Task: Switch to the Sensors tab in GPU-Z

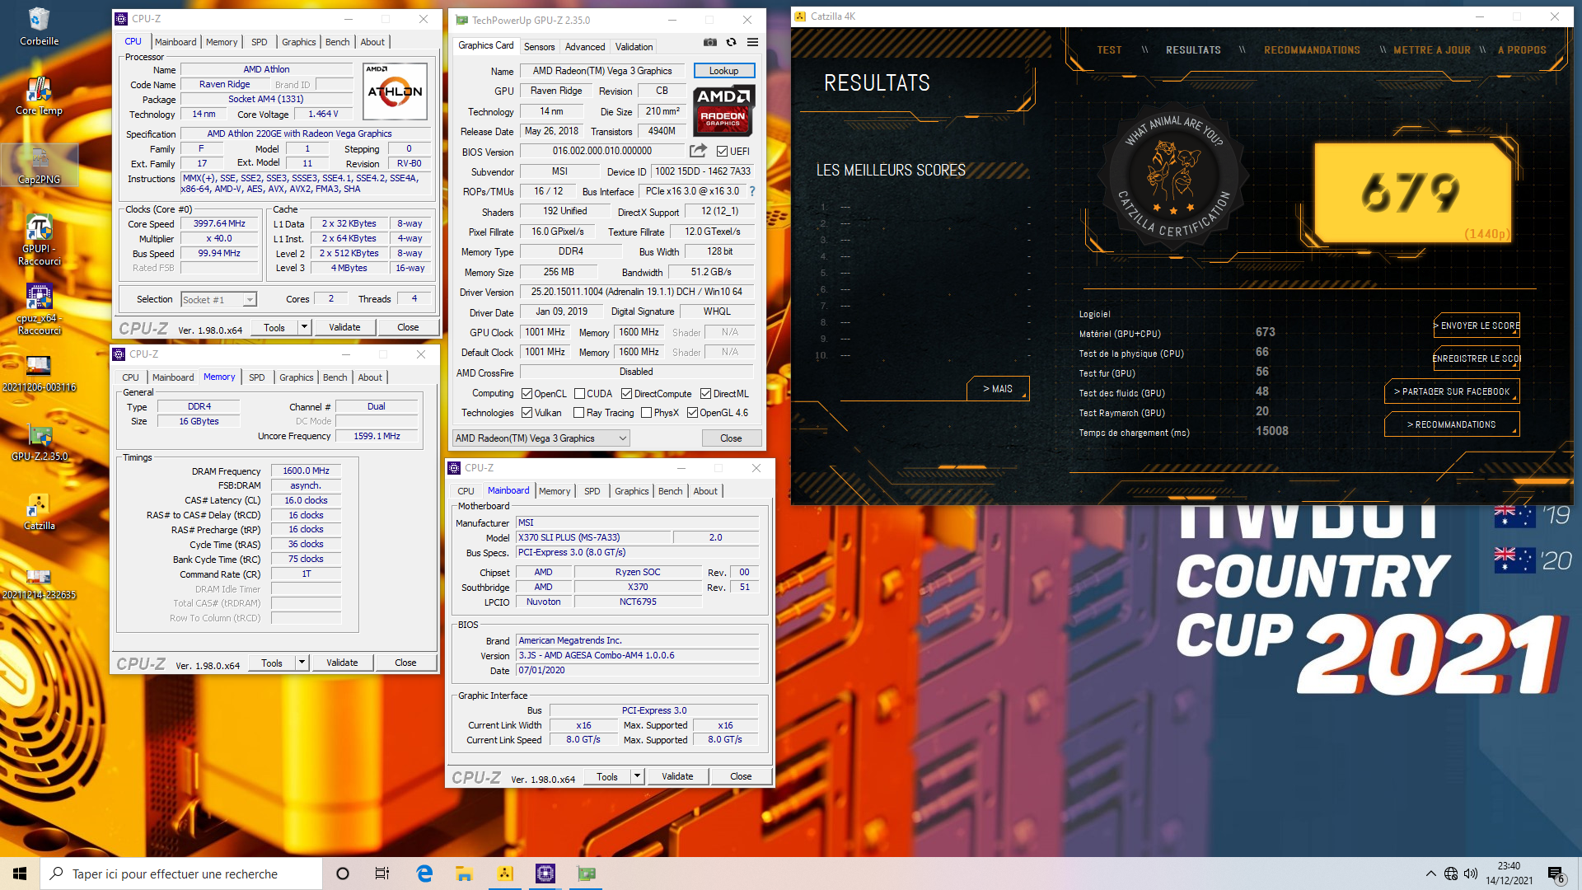Action: click(539, 47)
